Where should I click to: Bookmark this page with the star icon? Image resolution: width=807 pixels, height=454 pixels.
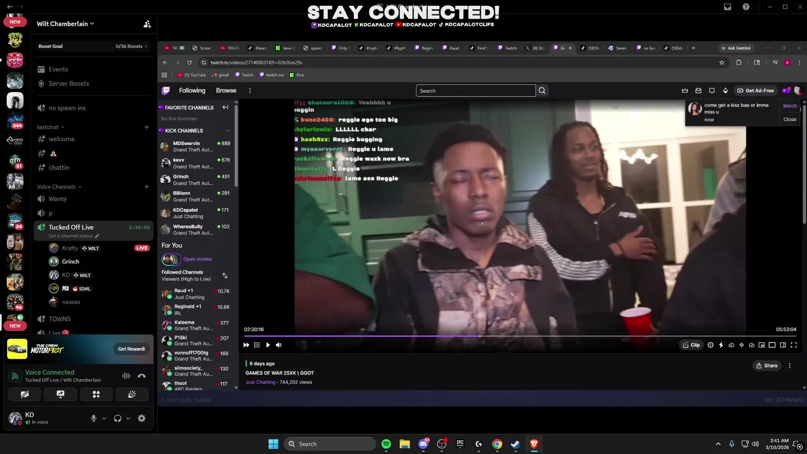point(722,62)
